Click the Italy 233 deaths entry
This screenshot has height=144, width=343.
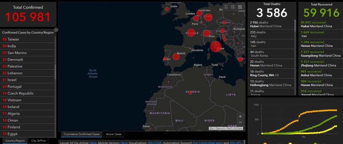(x=271, y=34)
